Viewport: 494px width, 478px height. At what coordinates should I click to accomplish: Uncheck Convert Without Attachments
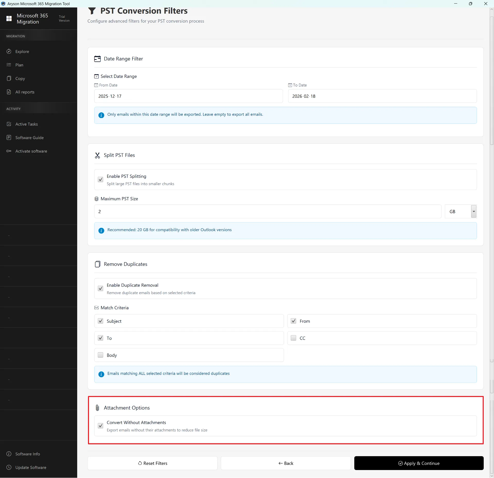click(100, 426)
